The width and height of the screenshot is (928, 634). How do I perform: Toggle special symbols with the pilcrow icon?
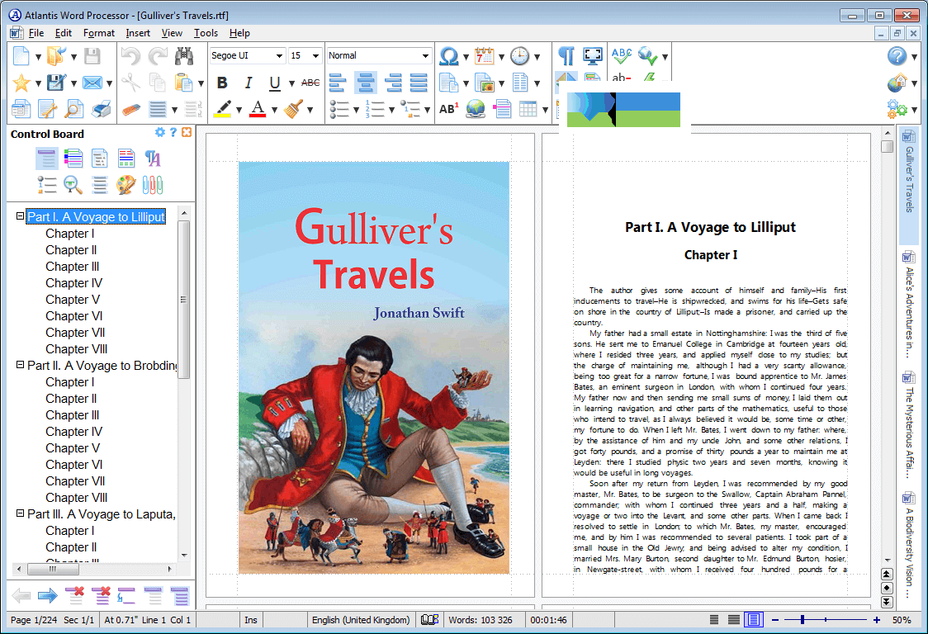click(566, 56)
